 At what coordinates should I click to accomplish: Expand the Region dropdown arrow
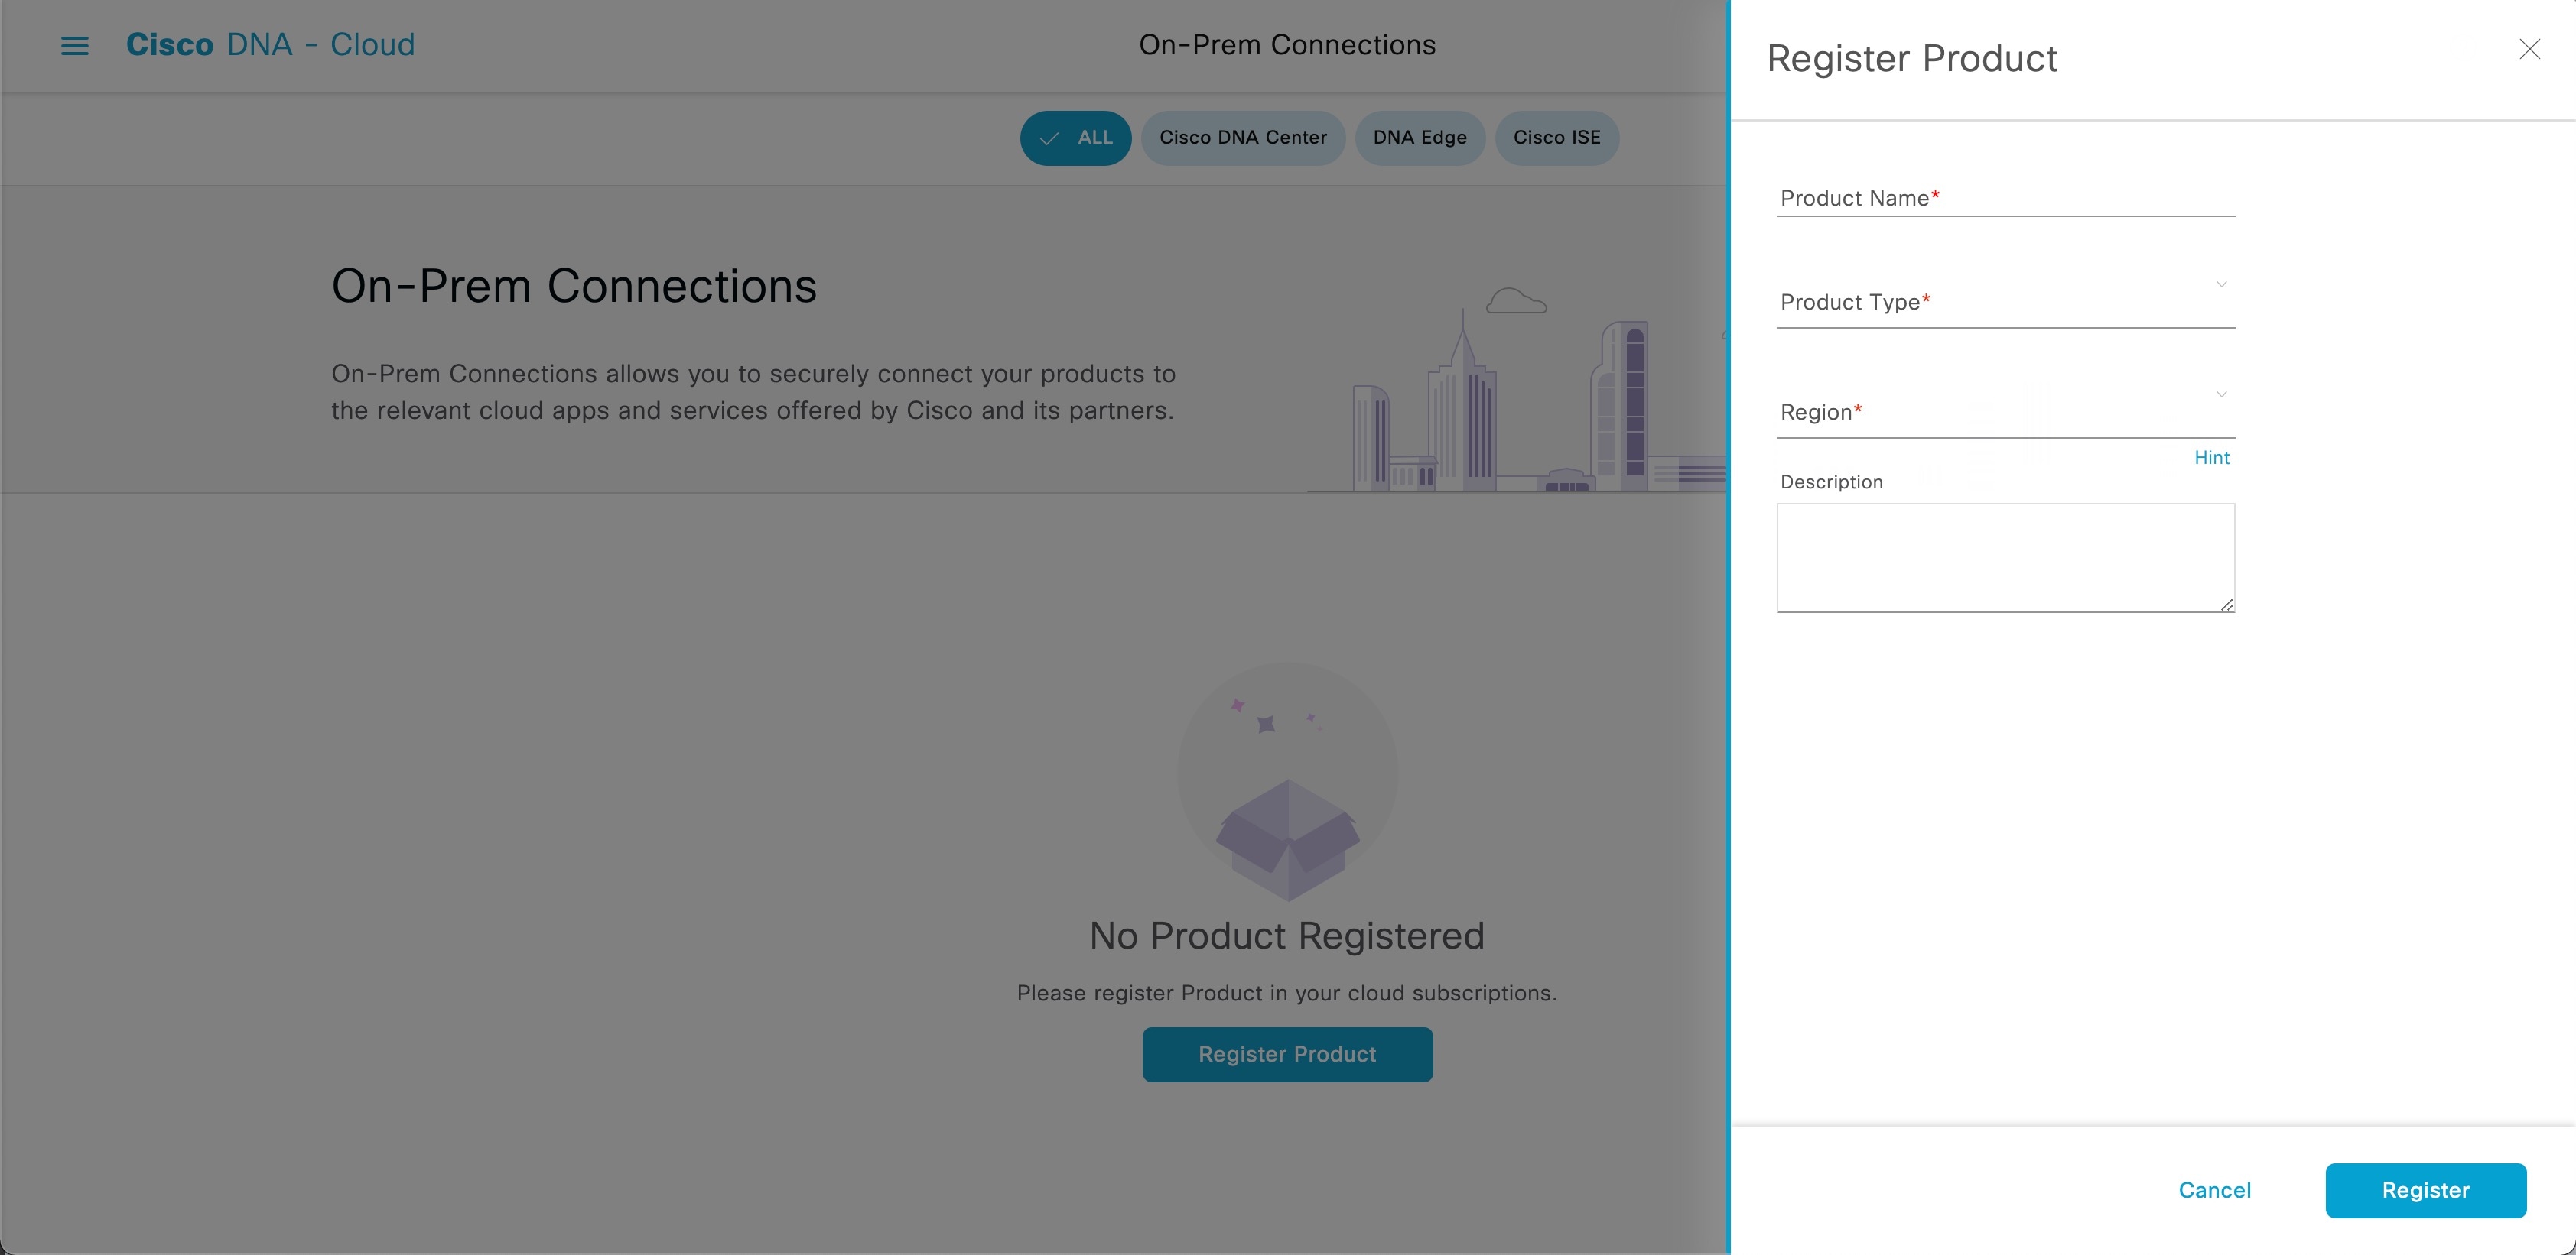point(2221,394)
